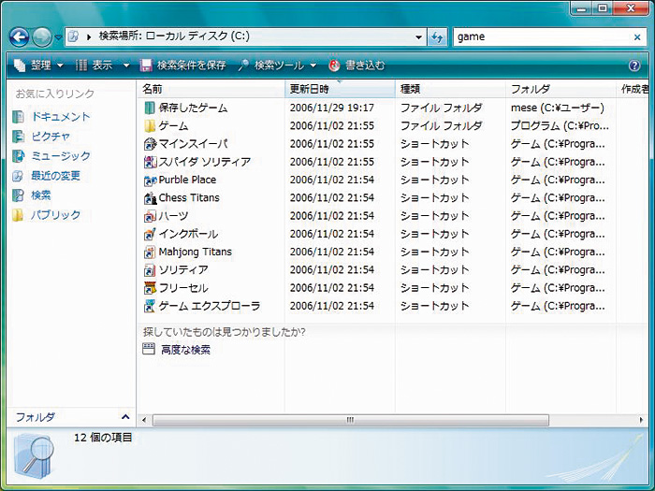The width and height of the screenshot is (655, 491).
Task: Open the 検索ツール menu
Action: point(278,65)
